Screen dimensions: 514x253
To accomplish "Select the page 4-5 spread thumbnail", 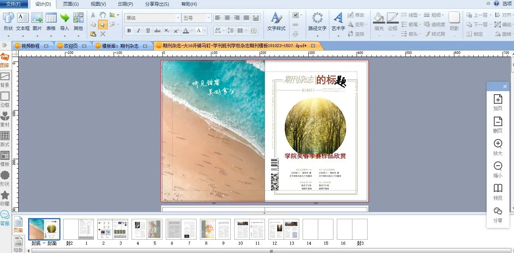I will (x=147, y=229).
